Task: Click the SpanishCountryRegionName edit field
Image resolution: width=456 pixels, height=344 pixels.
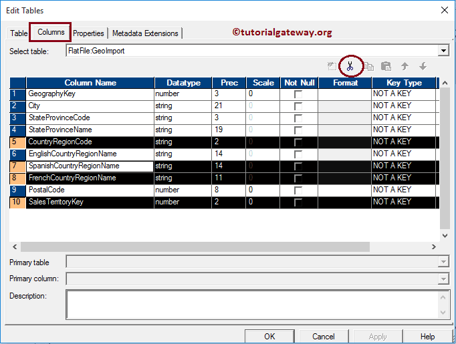Action: tap(90, 166)
